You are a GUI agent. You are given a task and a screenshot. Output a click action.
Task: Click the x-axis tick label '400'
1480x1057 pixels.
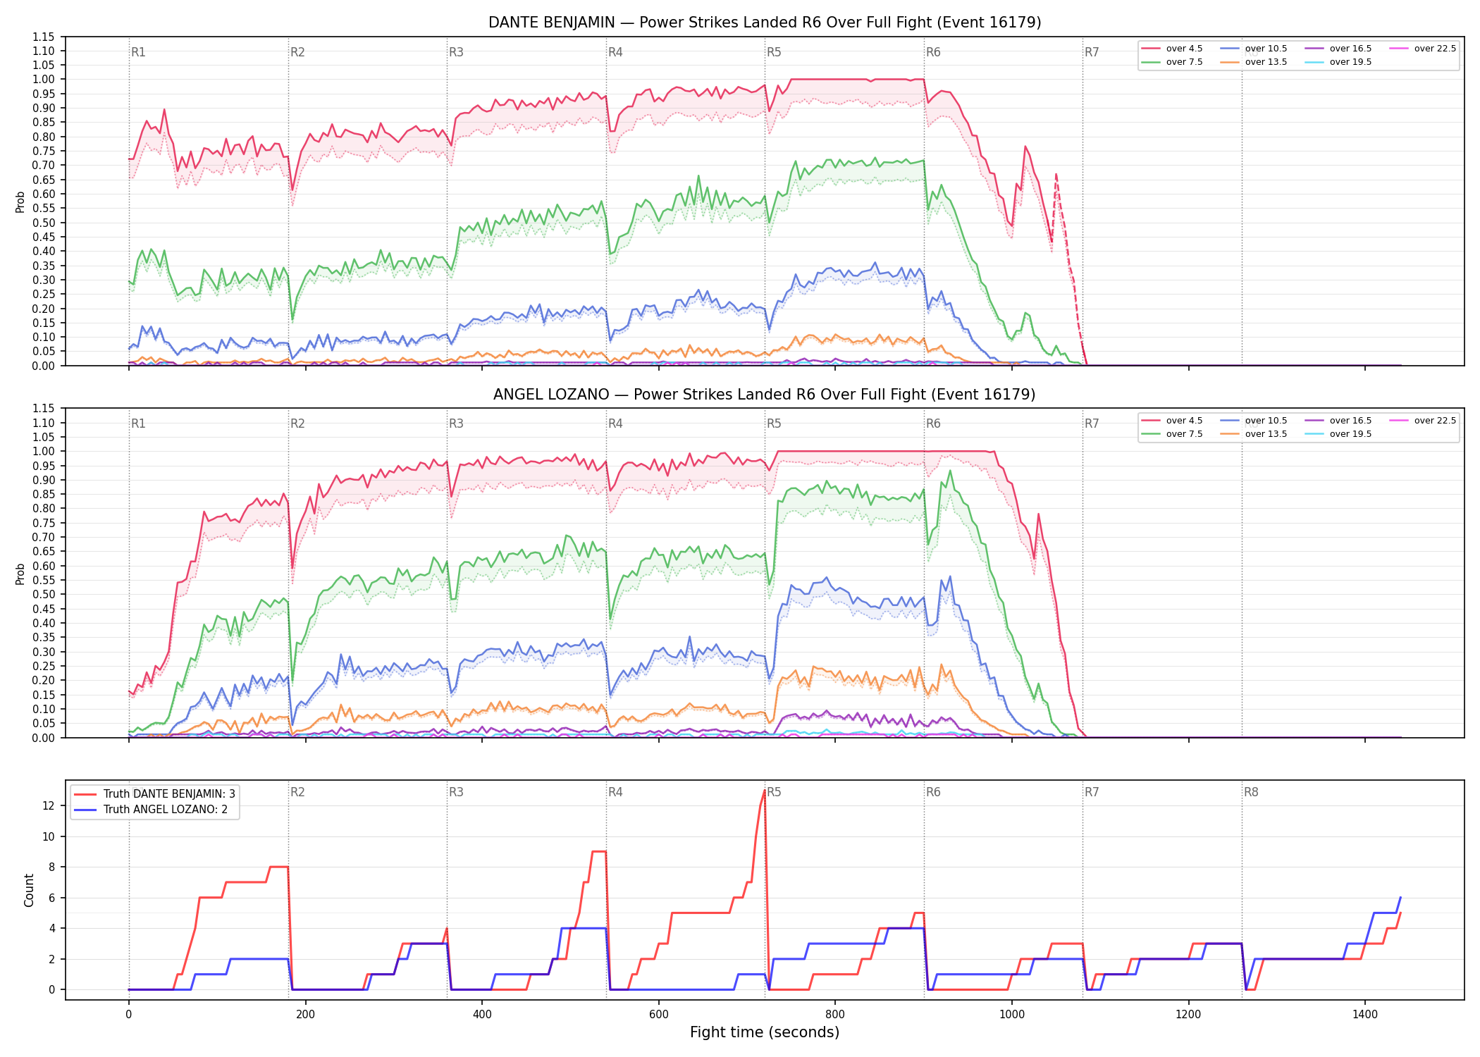tap(482, 1015)
